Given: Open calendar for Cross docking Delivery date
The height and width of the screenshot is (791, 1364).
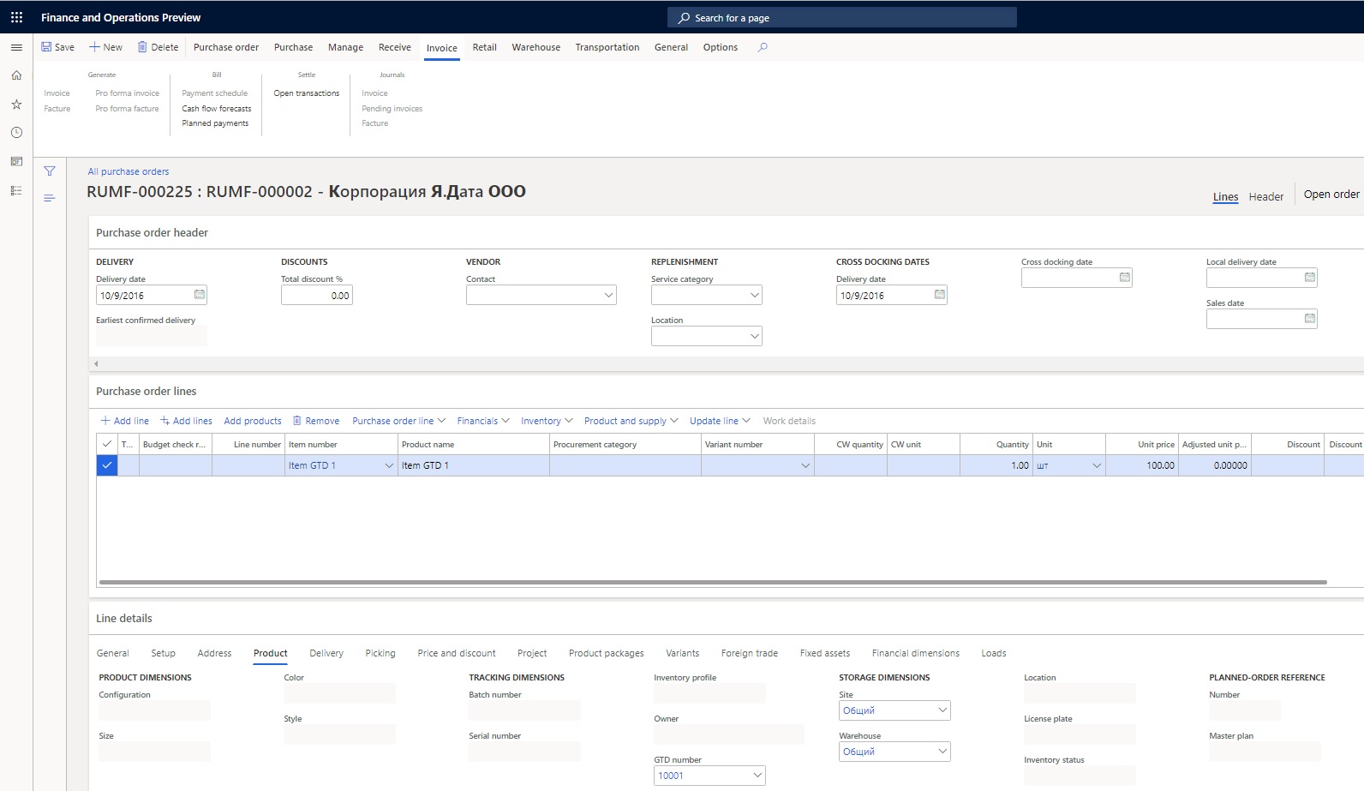Looking at the screenshot, I should tap(940, 295).
